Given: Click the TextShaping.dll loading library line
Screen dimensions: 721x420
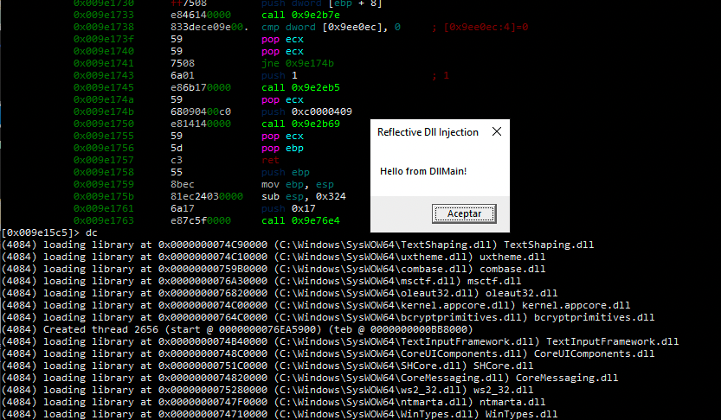Looking at the screenshot, I should pyautogui.click(x=298, y=245).
